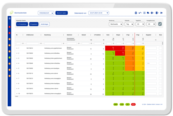Open the Sortierung Reichweite dropdown

tap(116, 24)
